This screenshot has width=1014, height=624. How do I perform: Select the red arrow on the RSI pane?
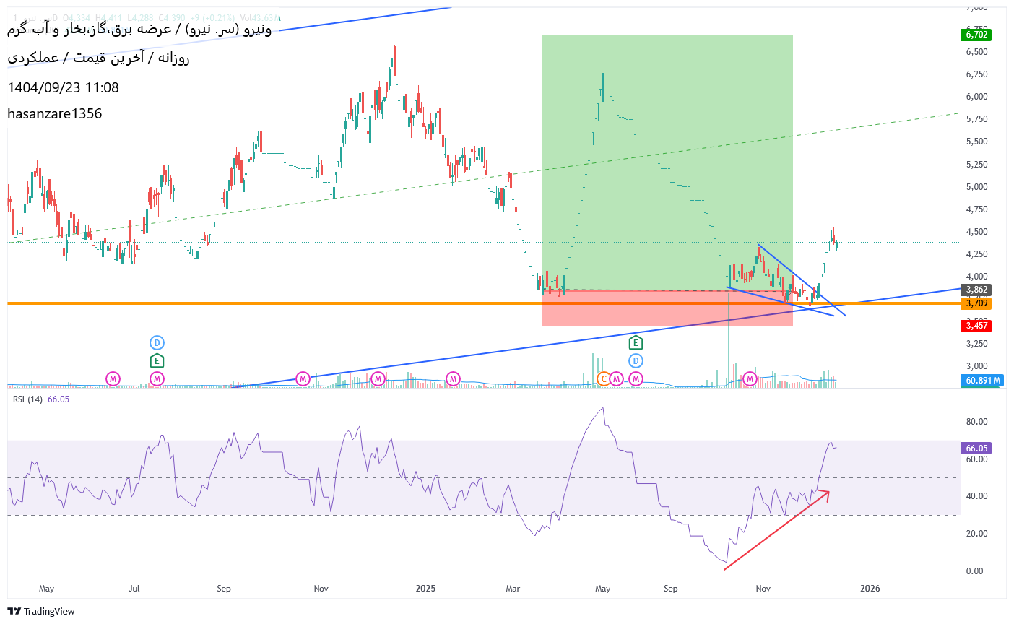[x=776, y=531]
